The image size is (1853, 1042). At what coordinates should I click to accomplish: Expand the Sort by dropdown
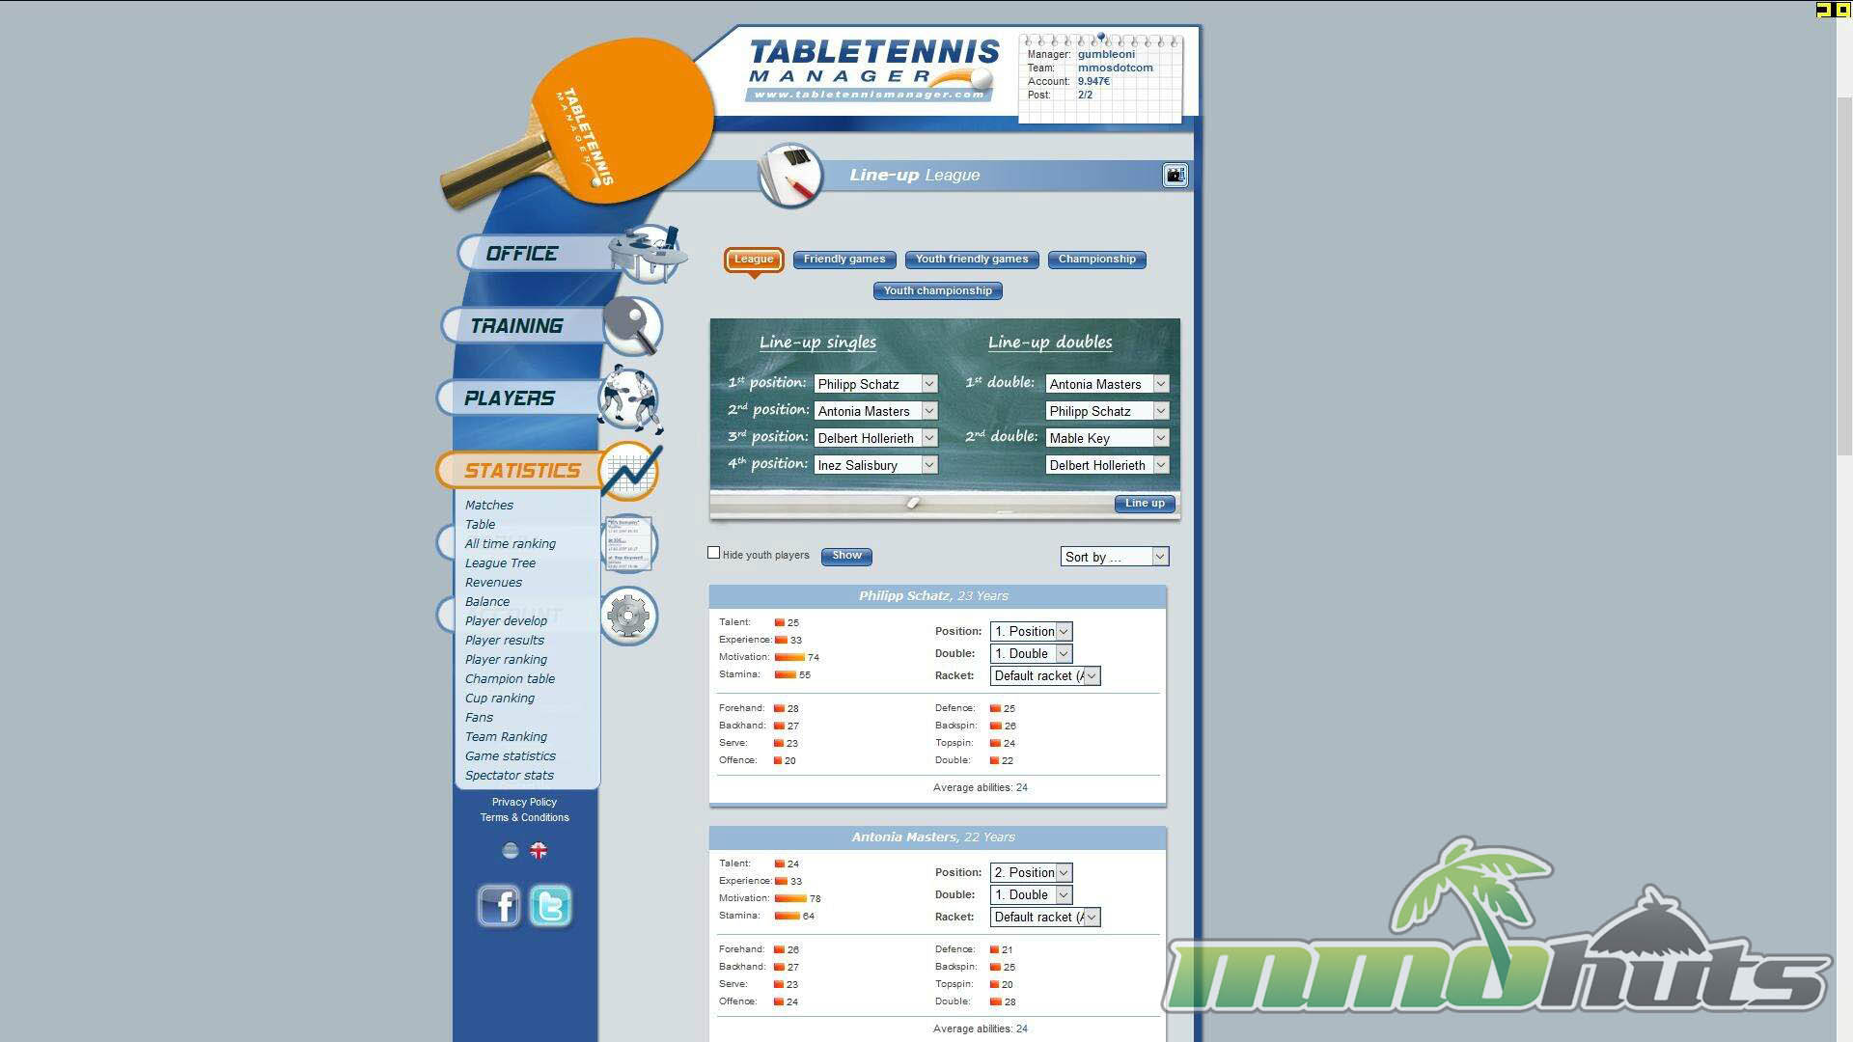click(1115, 557)
